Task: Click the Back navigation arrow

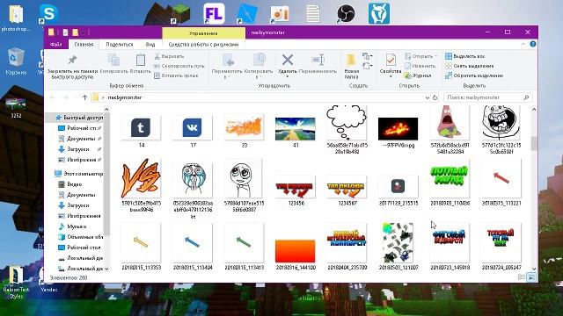Action: [53, 97]
